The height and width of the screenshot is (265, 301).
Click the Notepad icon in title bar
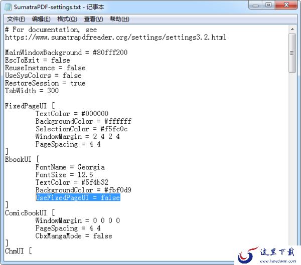point(8,7)
